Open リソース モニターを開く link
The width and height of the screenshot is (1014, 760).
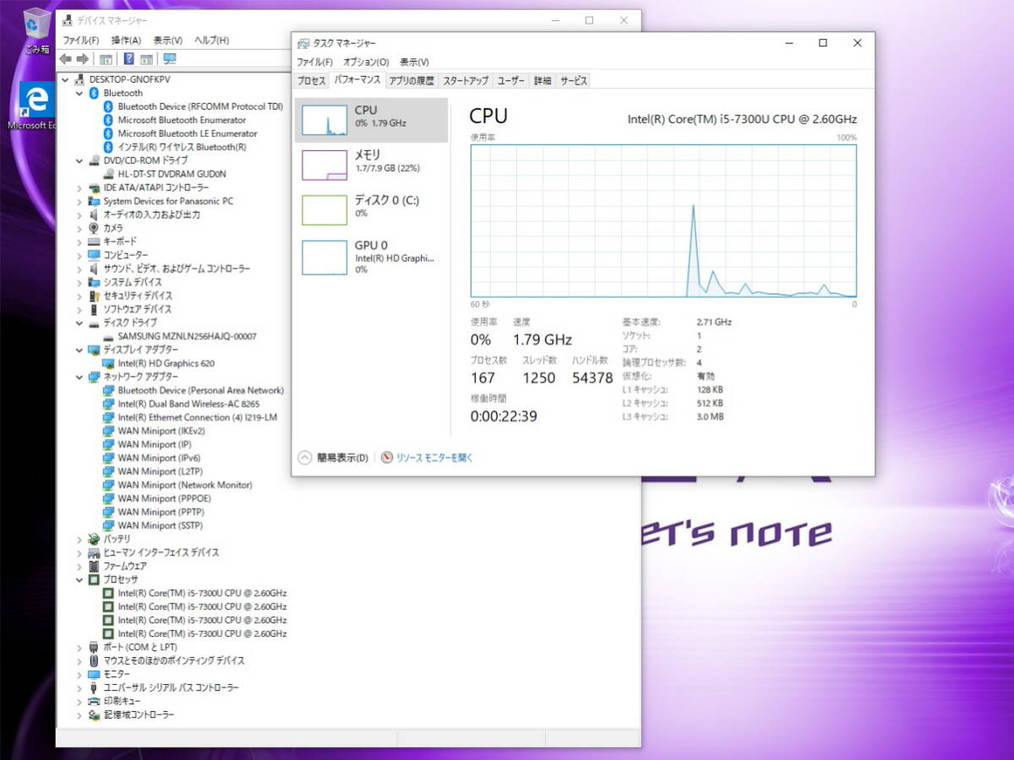pos(434,458)
